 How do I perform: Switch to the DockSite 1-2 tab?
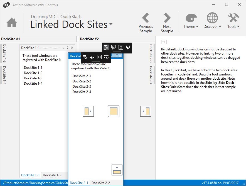click(52, 175)
